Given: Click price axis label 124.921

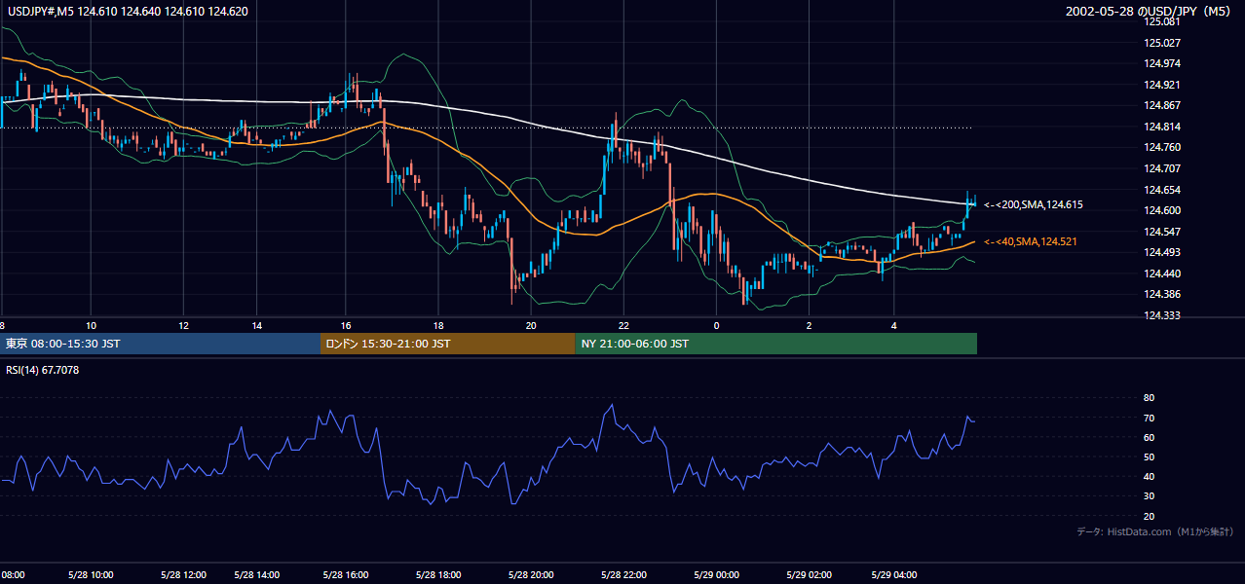Looking at the screenshot, I should click(1161, 85).
